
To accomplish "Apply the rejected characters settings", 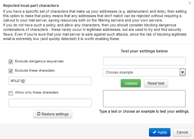I will (x=160, y=132).
